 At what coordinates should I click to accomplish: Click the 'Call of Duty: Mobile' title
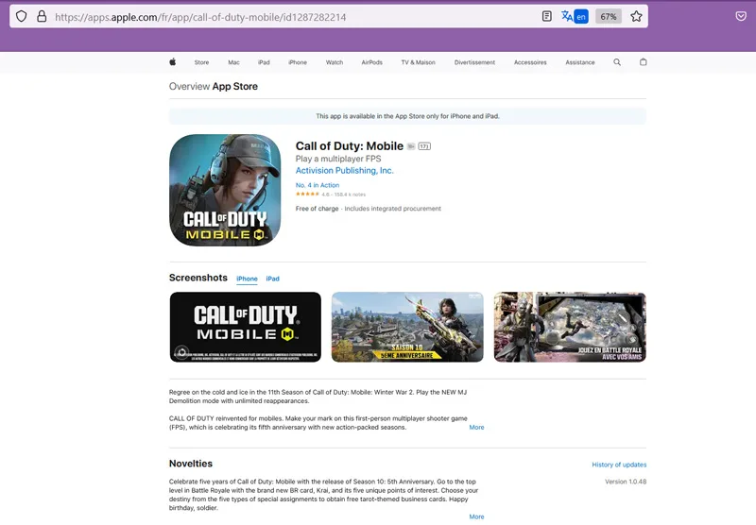coord(350,146)
